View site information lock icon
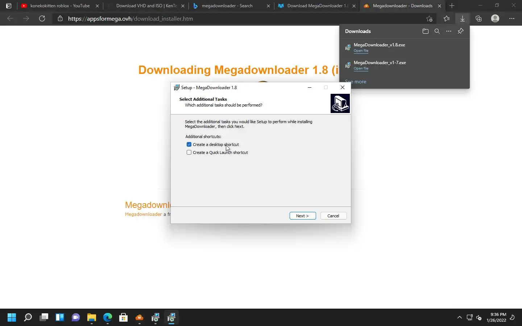Image resolution: width=522 pixels, height=326 pixels. (x=60, y=18)
